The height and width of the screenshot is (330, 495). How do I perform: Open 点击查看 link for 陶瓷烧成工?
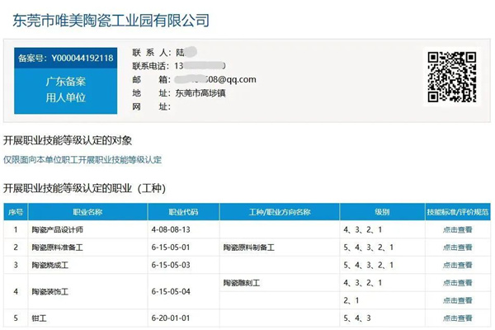(x=457, y=265)
